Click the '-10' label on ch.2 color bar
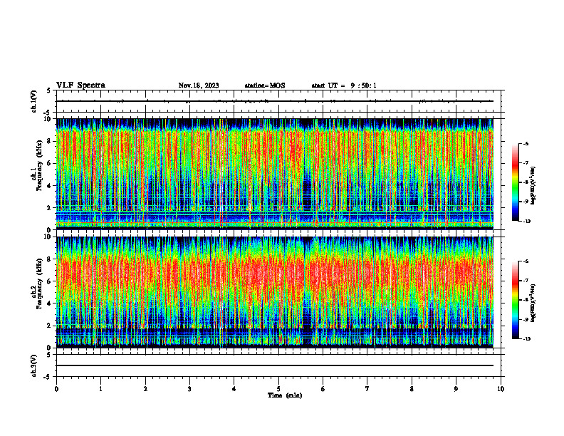564x436 pixels. click(527, 339)
